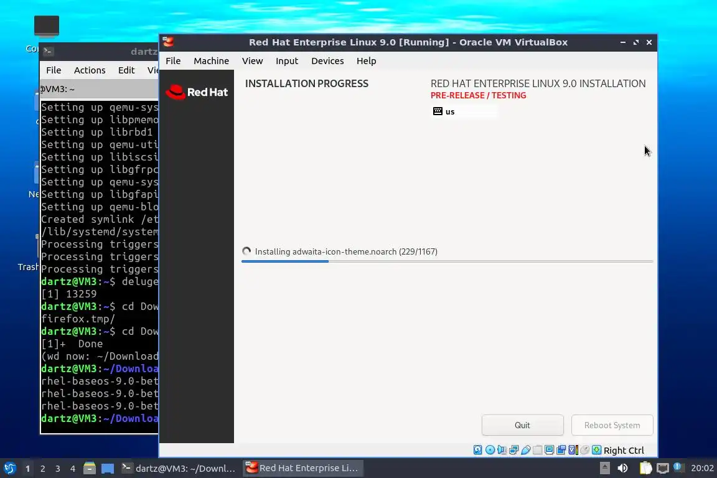
Task: Click the Red Hat Enterprise Linux taskbar entry
Action: coord(302,469)
